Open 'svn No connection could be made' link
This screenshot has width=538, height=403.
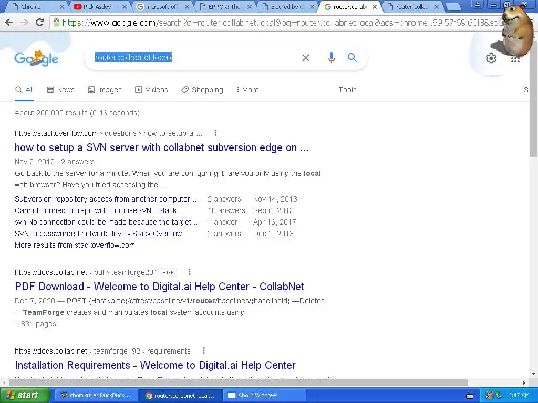tap(107, 222)
